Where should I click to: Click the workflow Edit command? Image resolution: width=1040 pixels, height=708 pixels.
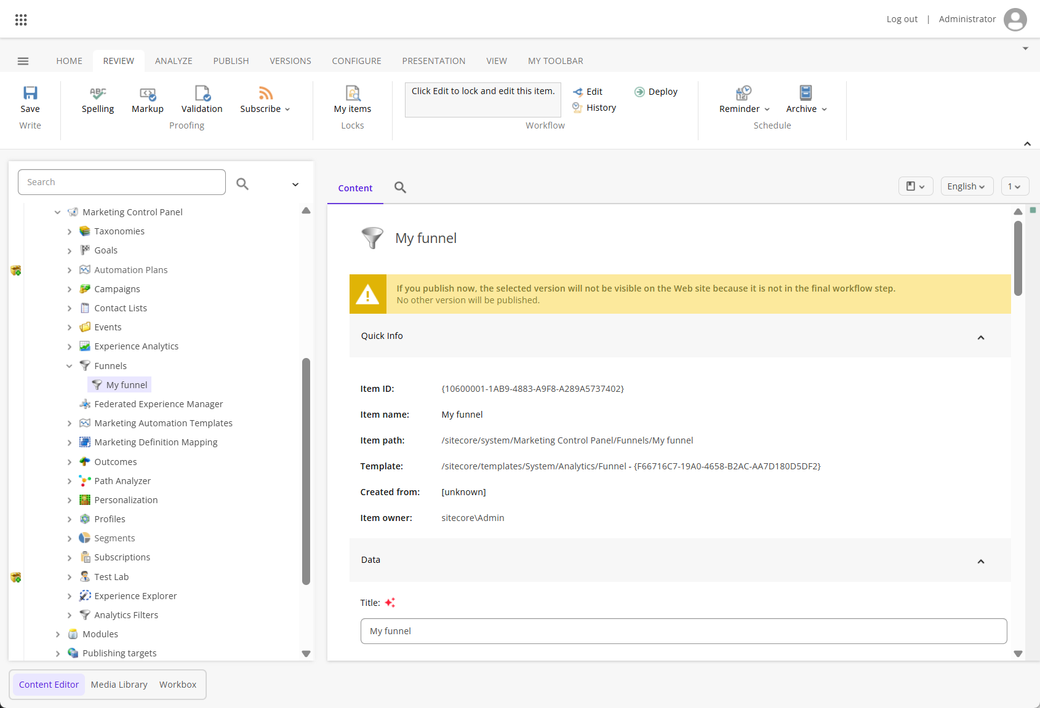[588, 92]
